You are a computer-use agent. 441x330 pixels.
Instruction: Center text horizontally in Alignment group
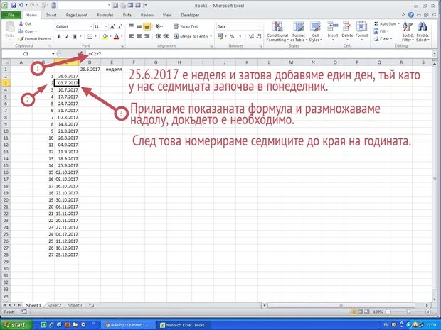(139, 36)
